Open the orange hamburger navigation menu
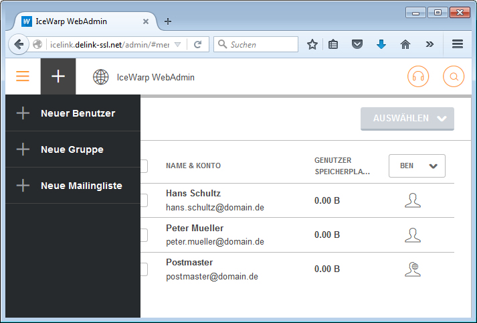The height and width of the screenshot is (323, 477). point(23,76)
